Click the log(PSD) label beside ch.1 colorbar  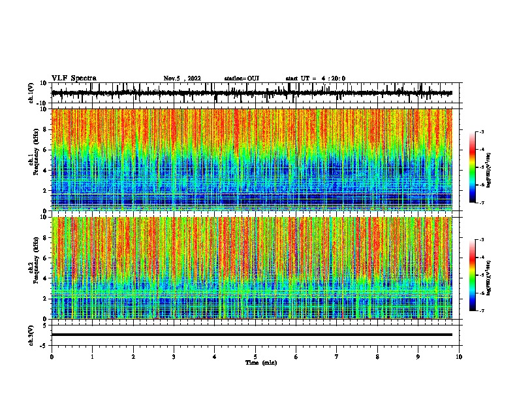(x=488, y=170)
